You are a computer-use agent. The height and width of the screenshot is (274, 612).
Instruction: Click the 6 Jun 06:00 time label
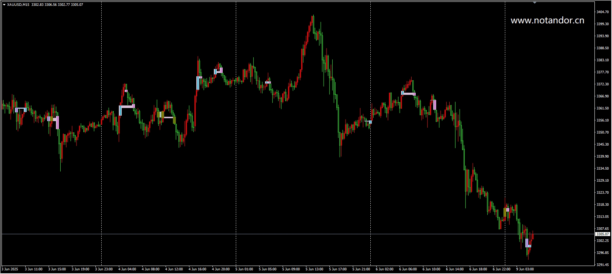click(408, 269)
